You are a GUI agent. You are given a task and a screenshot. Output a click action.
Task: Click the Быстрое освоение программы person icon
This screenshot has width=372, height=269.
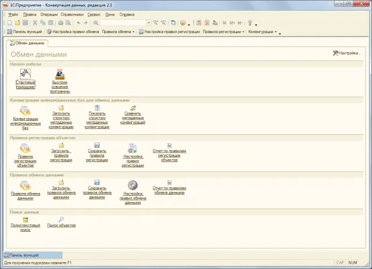(x=60, y=74)
